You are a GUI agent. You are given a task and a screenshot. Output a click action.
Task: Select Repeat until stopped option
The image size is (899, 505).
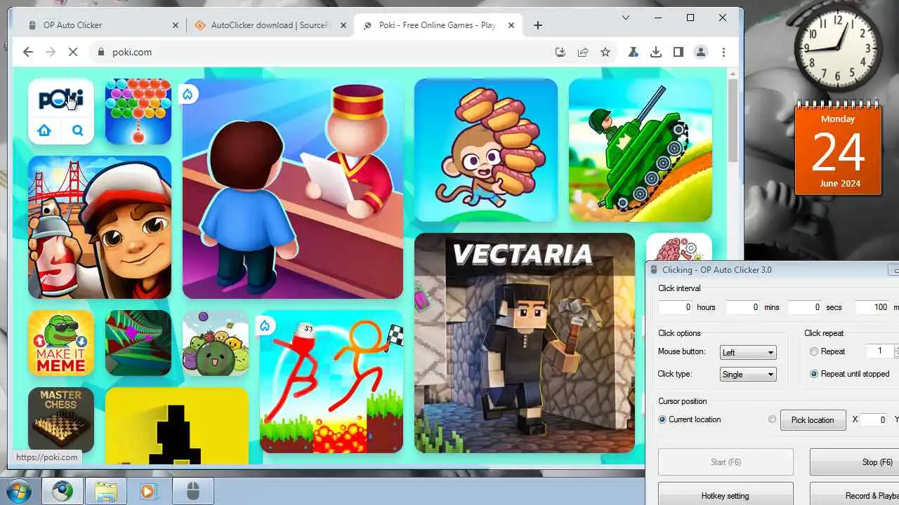pyautogui.click(x=814, y=374)
